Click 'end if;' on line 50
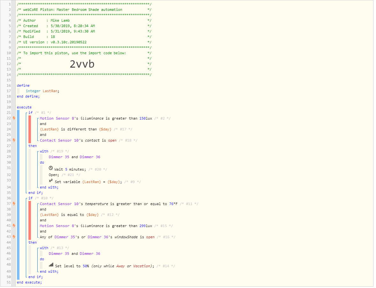 [x=36, y=277]
